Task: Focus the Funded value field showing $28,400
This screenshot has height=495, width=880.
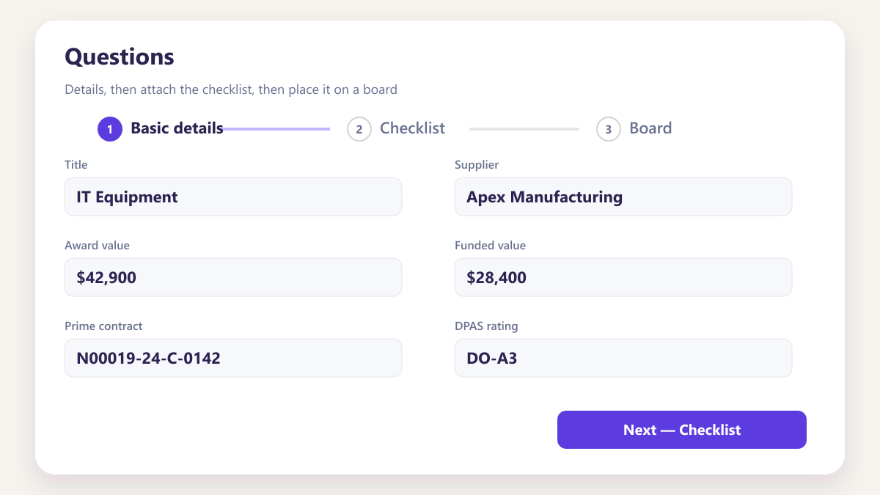Action: [623, 277]
